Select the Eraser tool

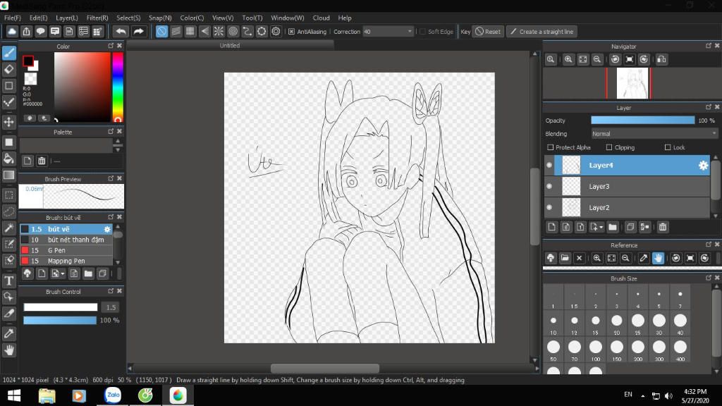8,70
